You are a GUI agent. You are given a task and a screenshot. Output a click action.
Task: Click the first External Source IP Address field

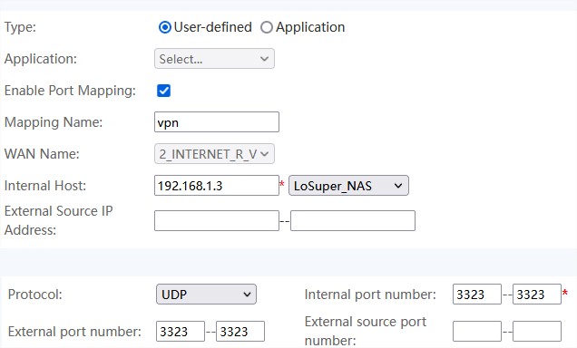217,220
